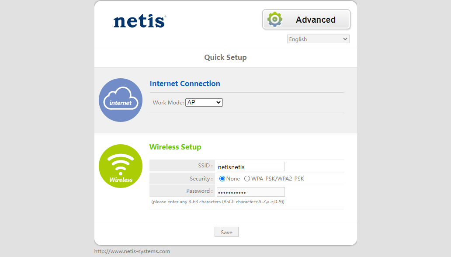The image size is (451, 257).
Task: Click the Wireless Setup section heading
Action: pos(175,147)
